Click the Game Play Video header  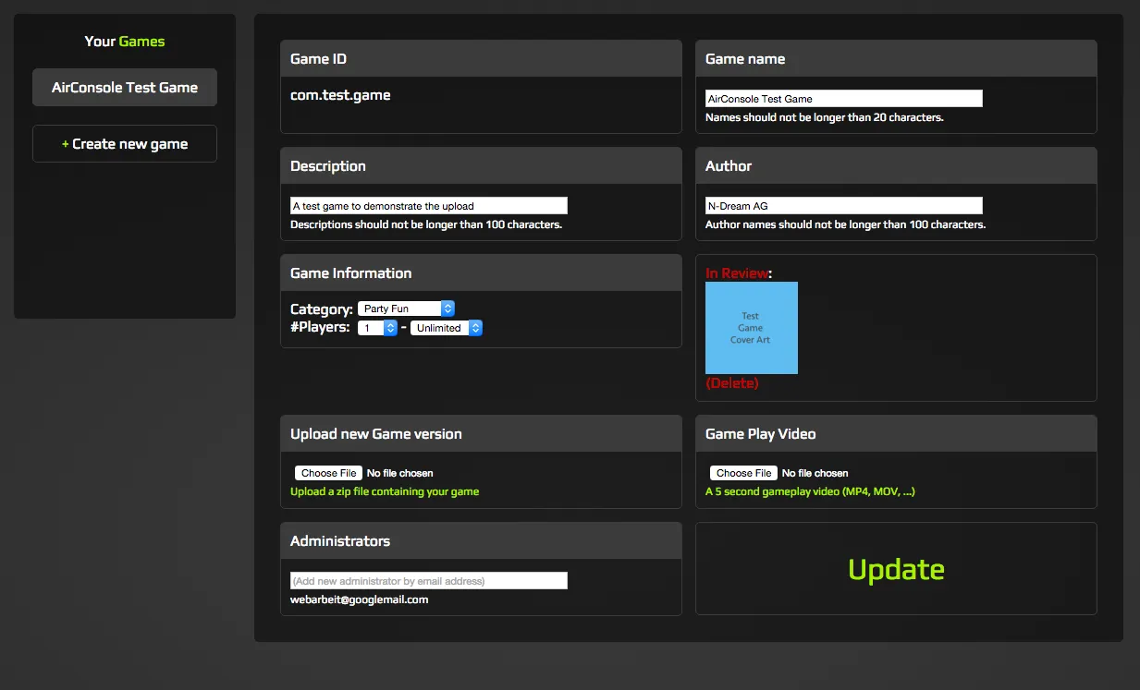896,433
